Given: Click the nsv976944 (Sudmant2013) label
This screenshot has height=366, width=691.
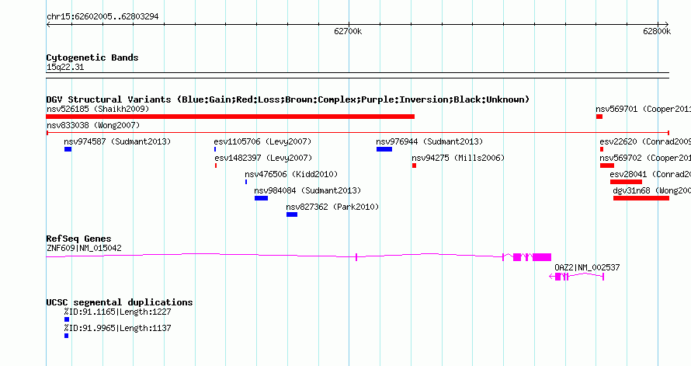Looking at the screenshot, I should pyautogui.click(x=429, y=141).
